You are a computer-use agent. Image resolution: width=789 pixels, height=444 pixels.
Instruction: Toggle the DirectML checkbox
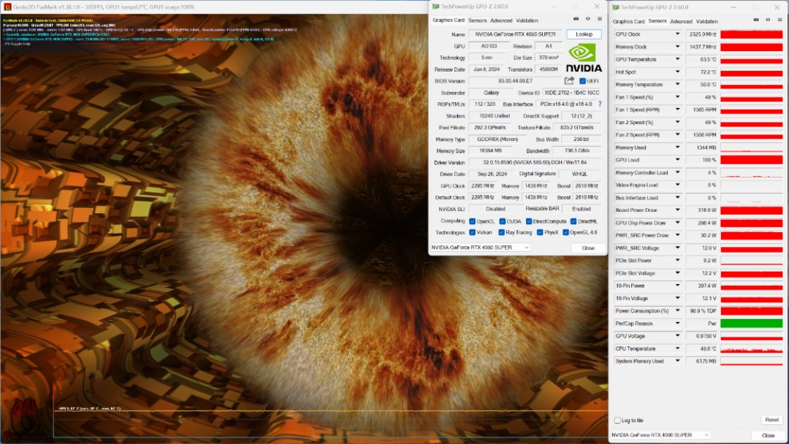pos(573,221)
